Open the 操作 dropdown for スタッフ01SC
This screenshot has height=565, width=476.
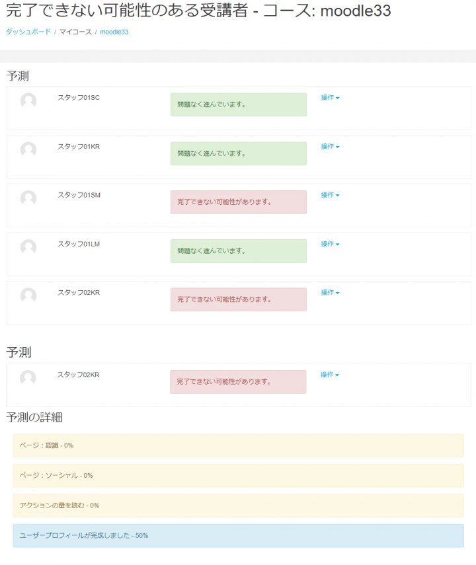click(330, 98)
